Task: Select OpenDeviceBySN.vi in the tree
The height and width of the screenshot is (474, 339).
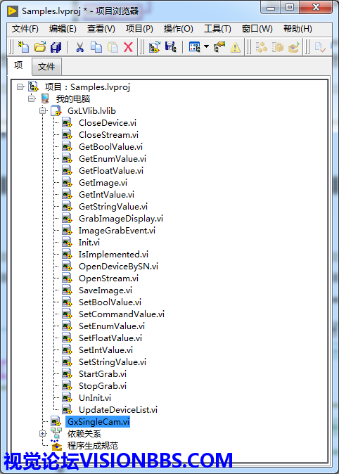Action: 118,267
